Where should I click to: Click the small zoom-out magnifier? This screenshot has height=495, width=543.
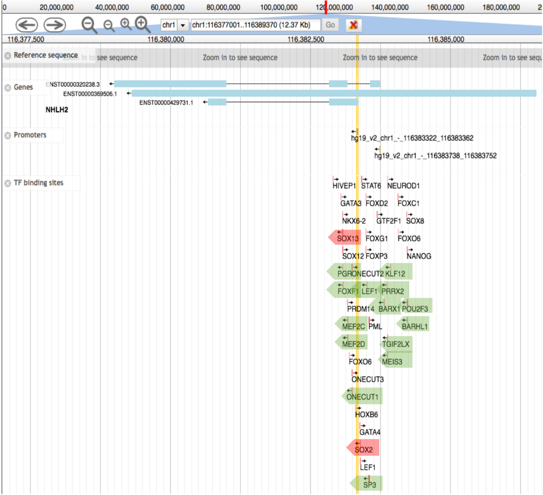click(x=109, y=26)
